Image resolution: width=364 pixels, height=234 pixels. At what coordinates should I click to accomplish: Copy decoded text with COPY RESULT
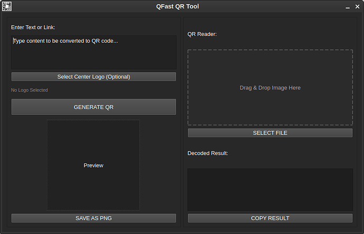coord(270,218)
